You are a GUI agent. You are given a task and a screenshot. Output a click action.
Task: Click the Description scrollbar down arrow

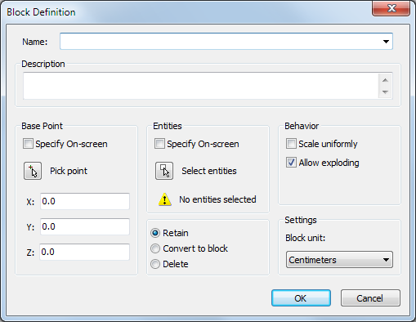coord(385,92)
